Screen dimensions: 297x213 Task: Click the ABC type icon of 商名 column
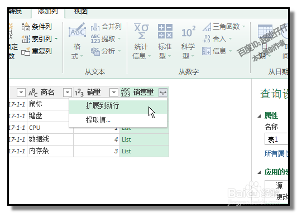point(33,93)
